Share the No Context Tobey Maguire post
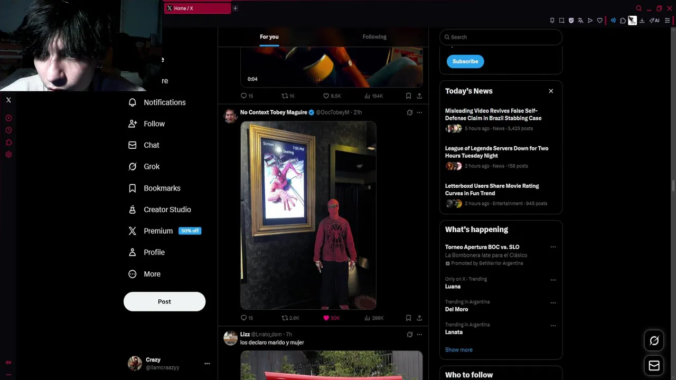Image resolution: width=676 pixels, height=380 pixels. (419, 318)
